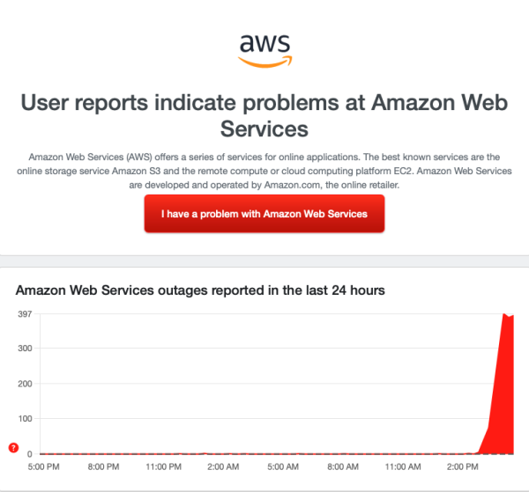Click the 8:00 AM time label
The image size is (529, 492).
coord(345,466)
